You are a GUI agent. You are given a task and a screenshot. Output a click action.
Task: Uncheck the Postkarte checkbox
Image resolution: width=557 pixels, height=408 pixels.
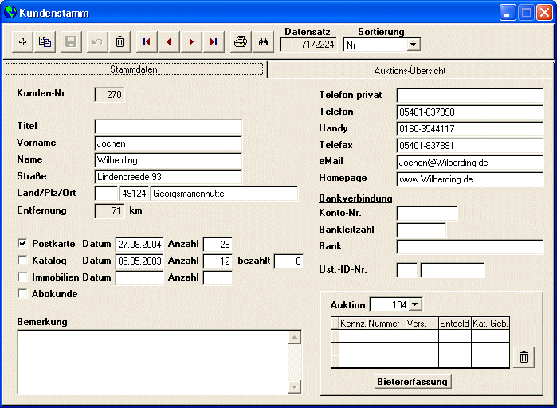coord(22,244)
